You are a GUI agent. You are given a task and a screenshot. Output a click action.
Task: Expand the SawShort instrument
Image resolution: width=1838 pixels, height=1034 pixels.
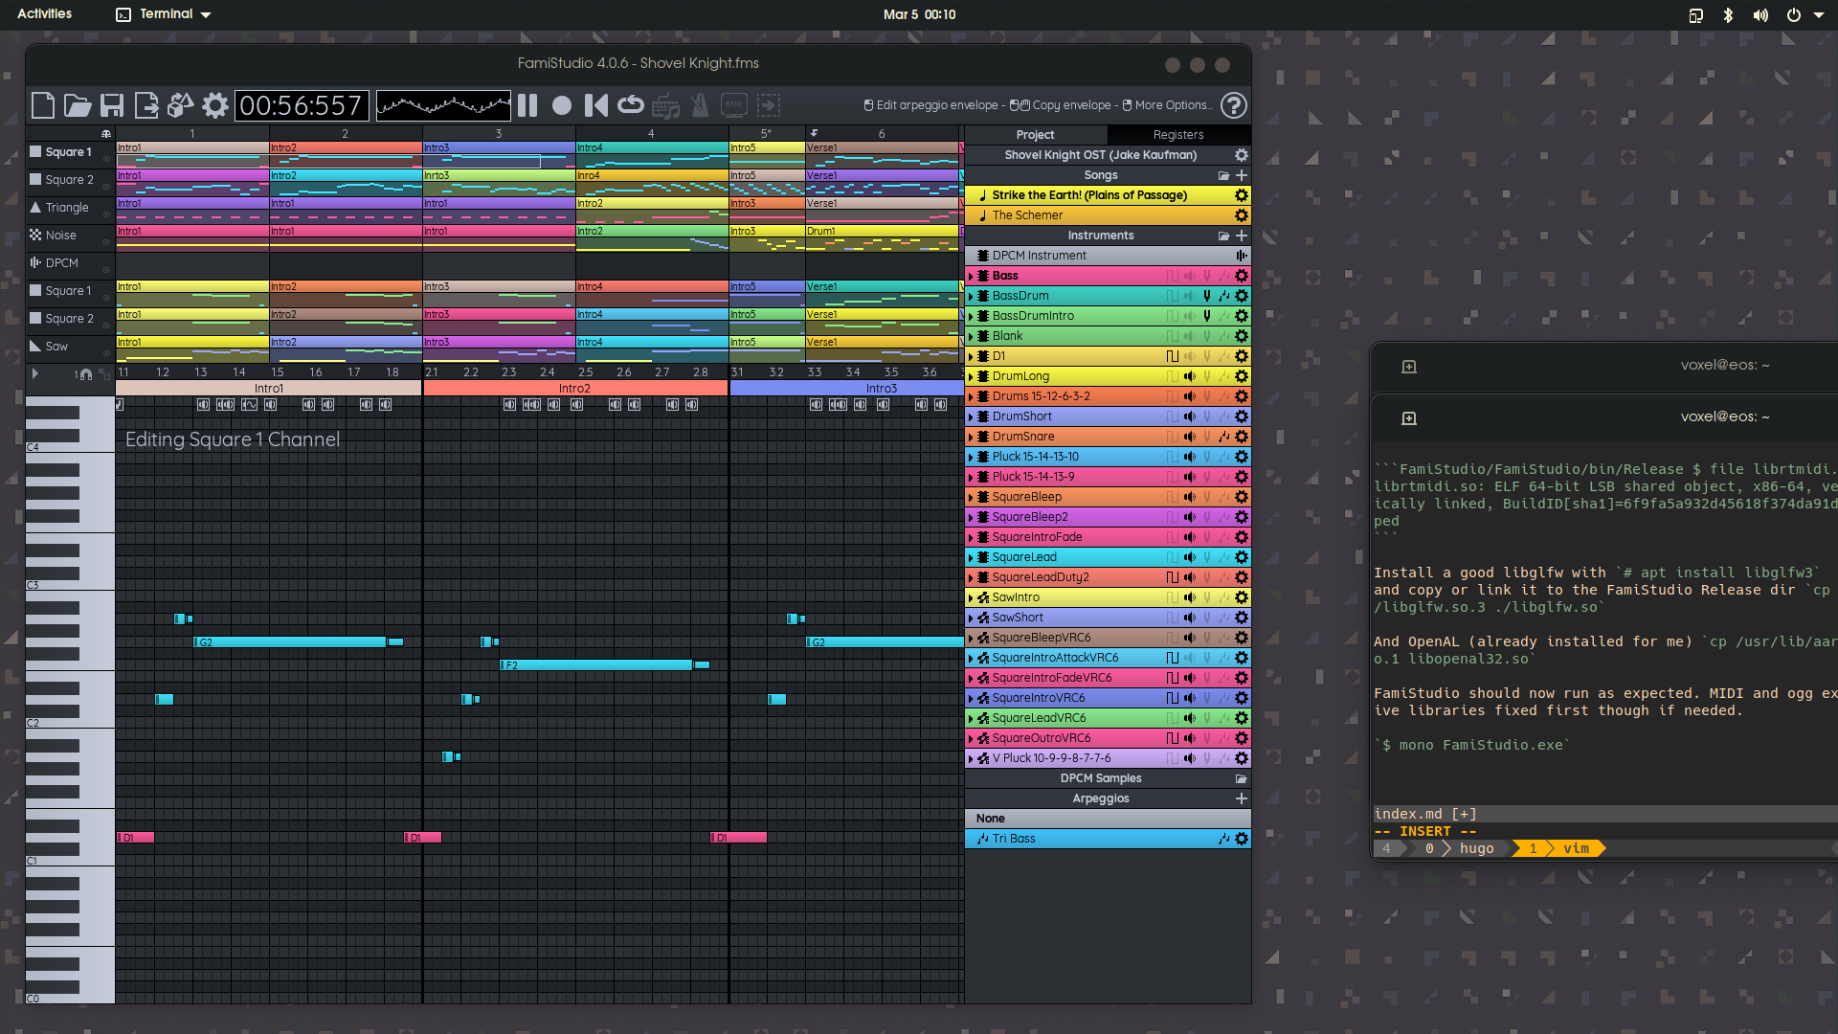(971, 618)
